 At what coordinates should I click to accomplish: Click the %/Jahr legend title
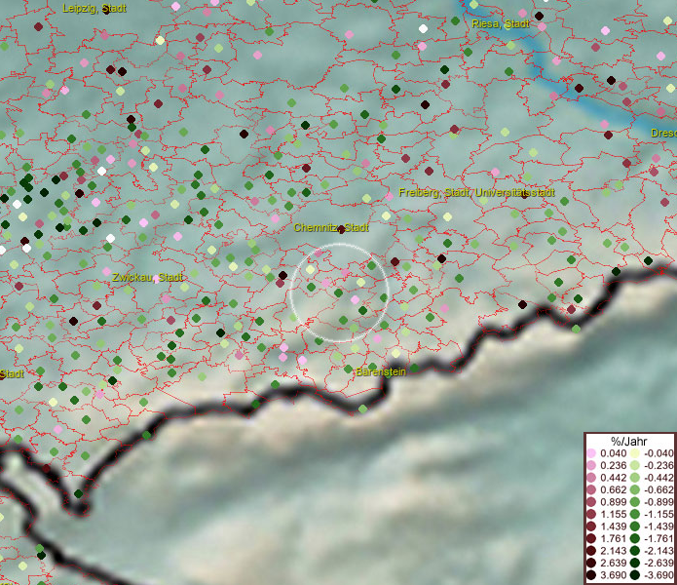point(628,441)
